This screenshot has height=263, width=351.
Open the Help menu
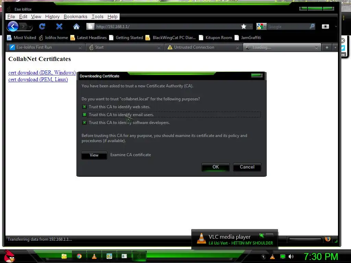pyautogui.click(x=112, y=16)
